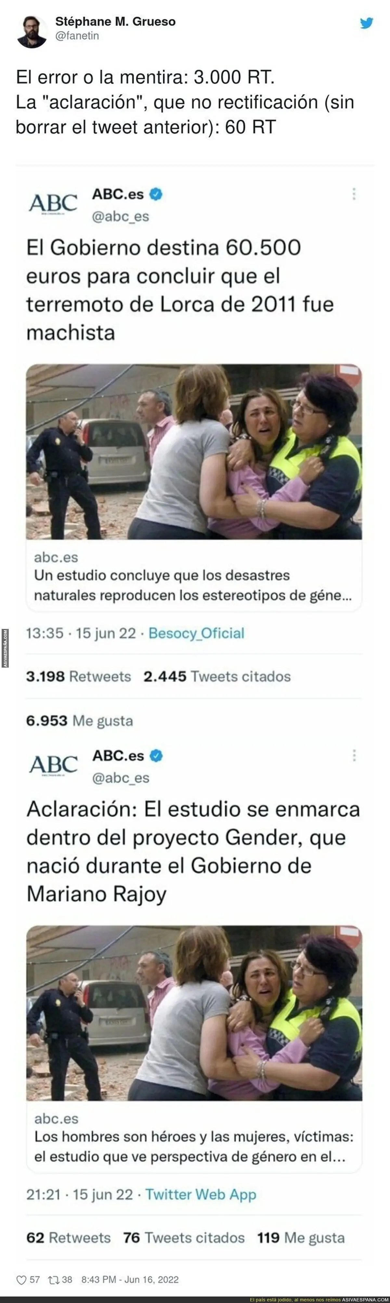Retweet using the retweet arrows icon
Screen dimensions: 390x1303
[54, 1280]
